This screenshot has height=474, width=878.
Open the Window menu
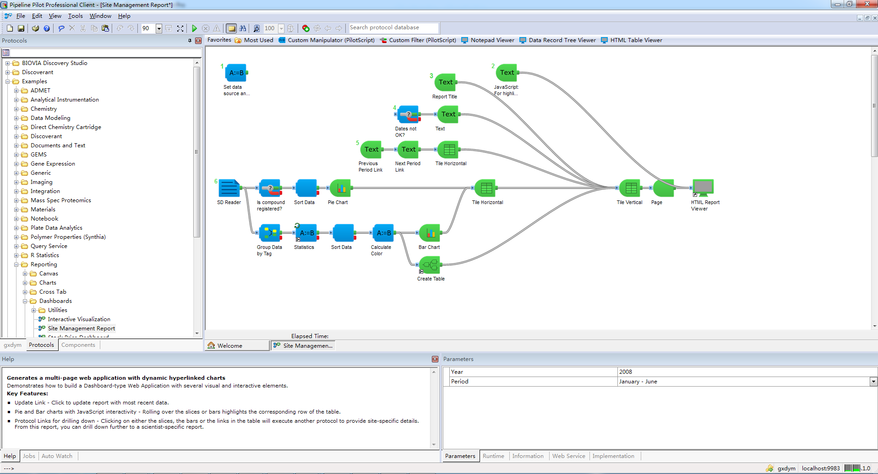[100, 16]
